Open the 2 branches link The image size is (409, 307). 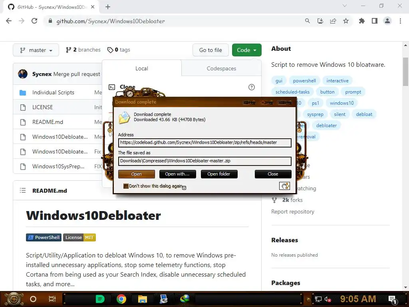click(83, 50)
